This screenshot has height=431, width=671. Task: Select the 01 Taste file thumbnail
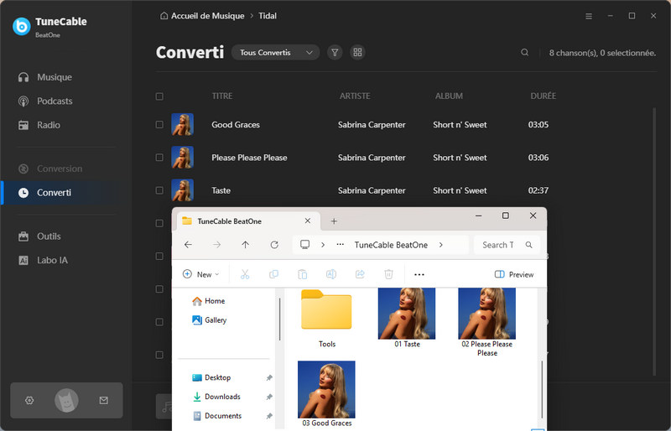coord(407,317)
